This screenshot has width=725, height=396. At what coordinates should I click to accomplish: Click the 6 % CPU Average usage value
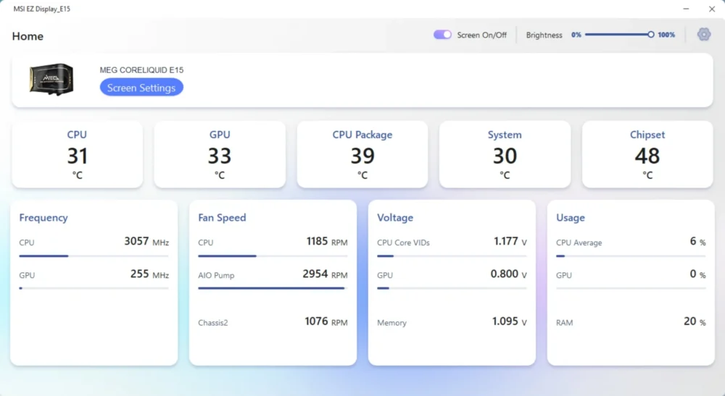[697, 241]
